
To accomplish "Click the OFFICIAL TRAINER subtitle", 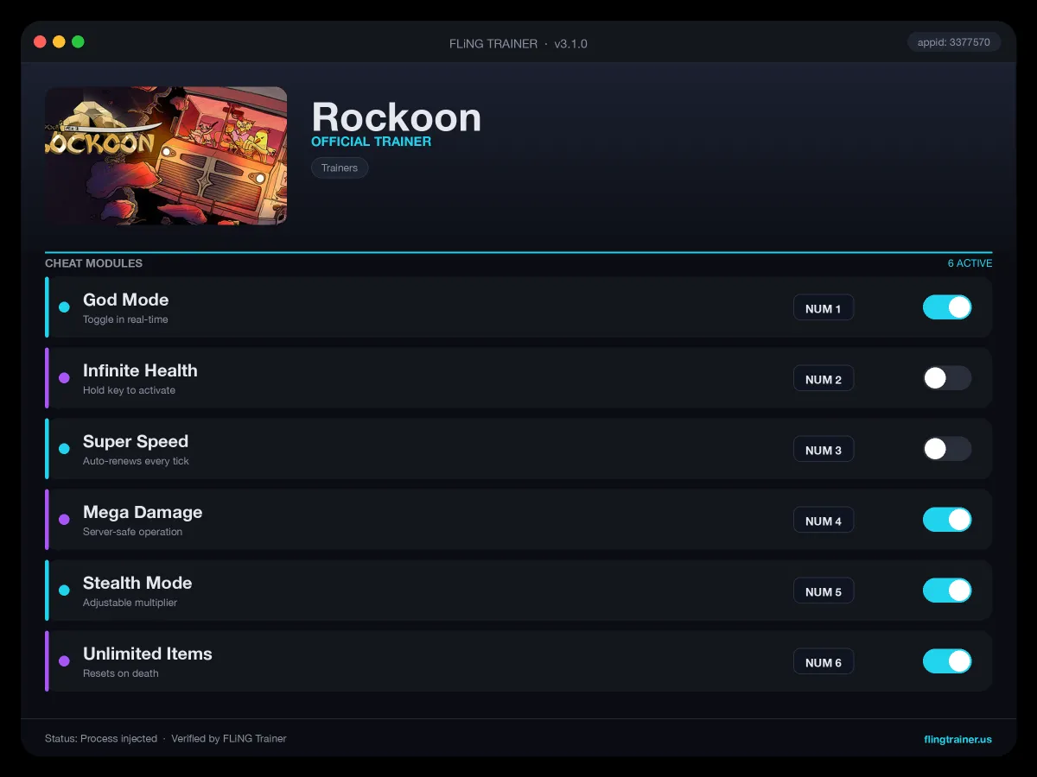I will pyautogui.click(x=371, y=142).
